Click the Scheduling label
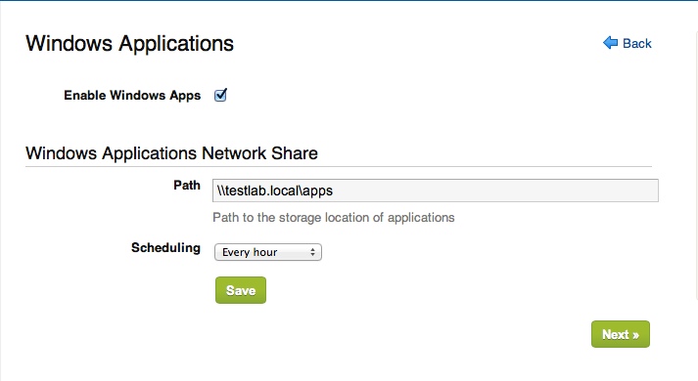 [165, 248]
